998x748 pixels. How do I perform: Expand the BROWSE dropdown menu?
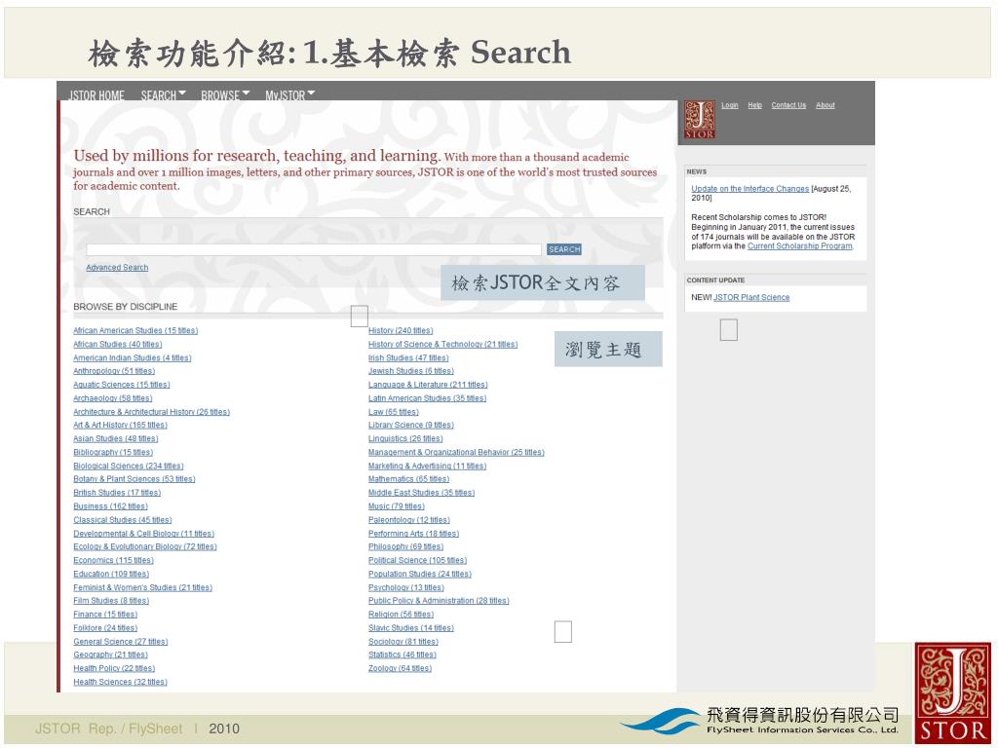click(x=225, y=95)
